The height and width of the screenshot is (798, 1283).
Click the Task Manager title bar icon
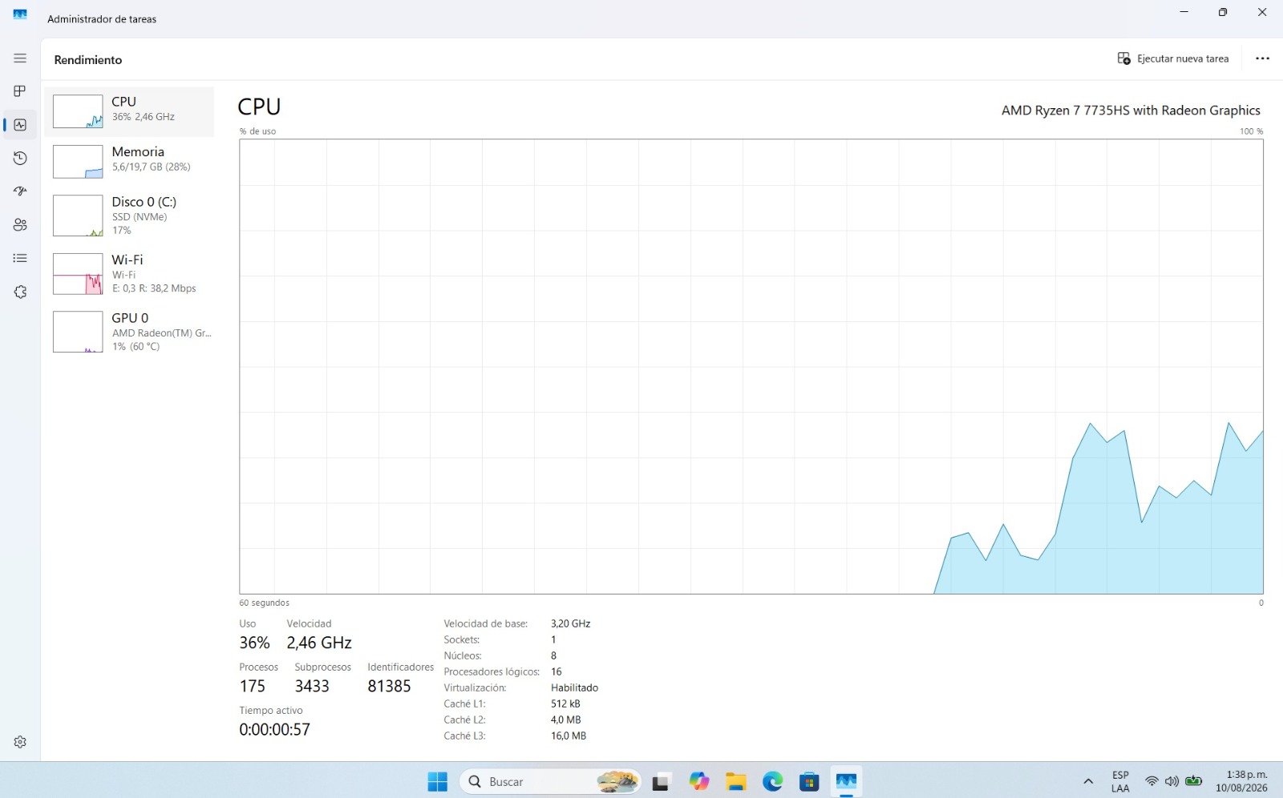click(x=20, y=14)
